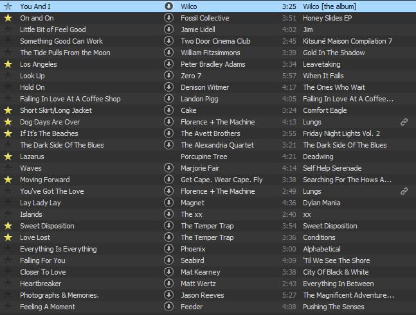Open artist Get Cape. Wear Cape. Fly
The height and width of the screenshot is (315, 416).
(x=222, y=180)
